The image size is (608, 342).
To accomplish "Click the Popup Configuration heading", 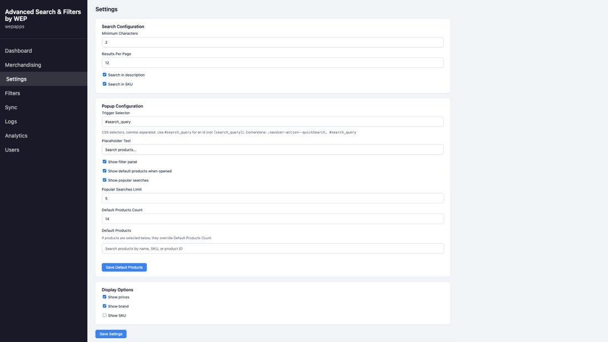I will click(x=122, y=106).
